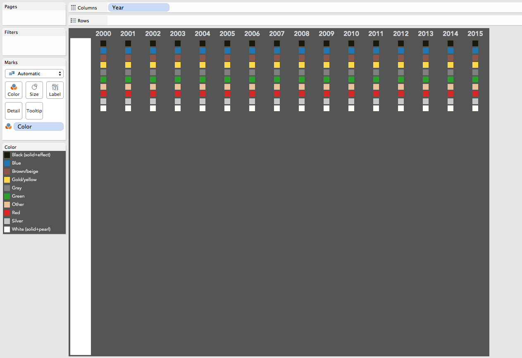Click the 2008 column header
The image size is (522, 358).
coord(302,34)
